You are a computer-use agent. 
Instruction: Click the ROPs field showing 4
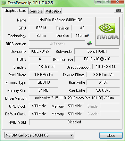[40, 59]
